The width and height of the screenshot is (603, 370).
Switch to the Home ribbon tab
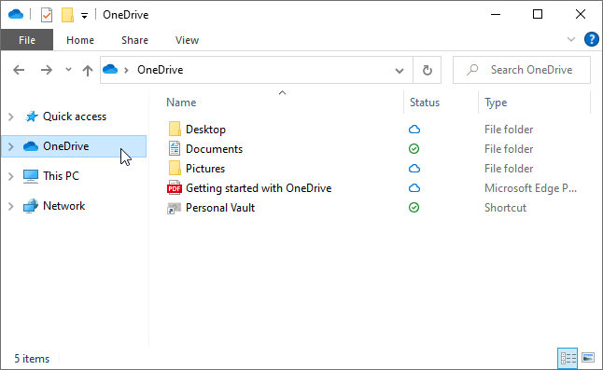(x=80, y=40)
